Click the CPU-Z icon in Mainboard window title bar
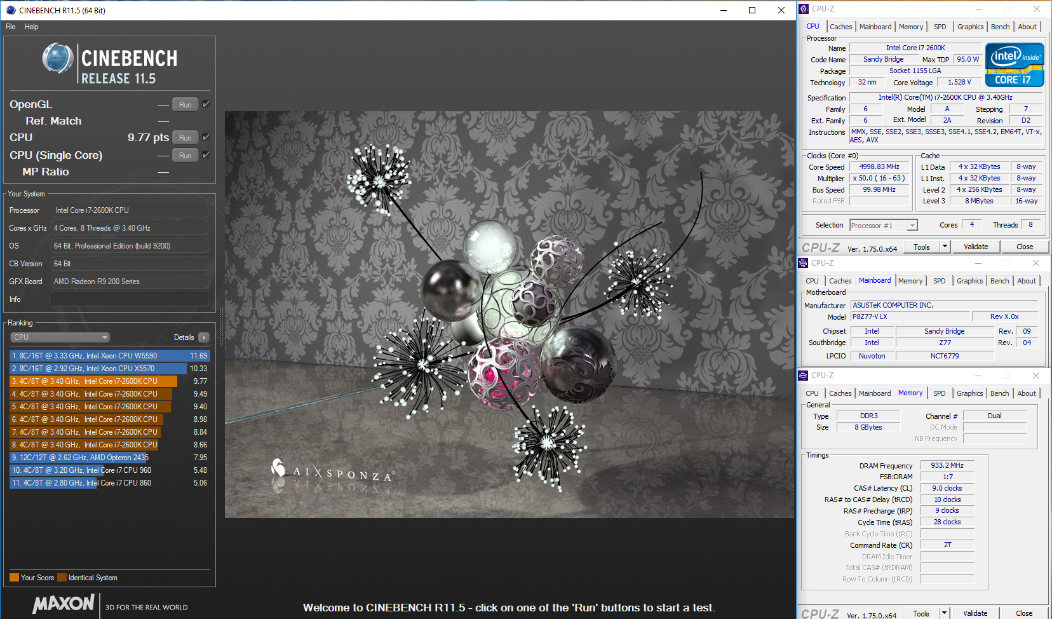 click(x=804, y=263)
